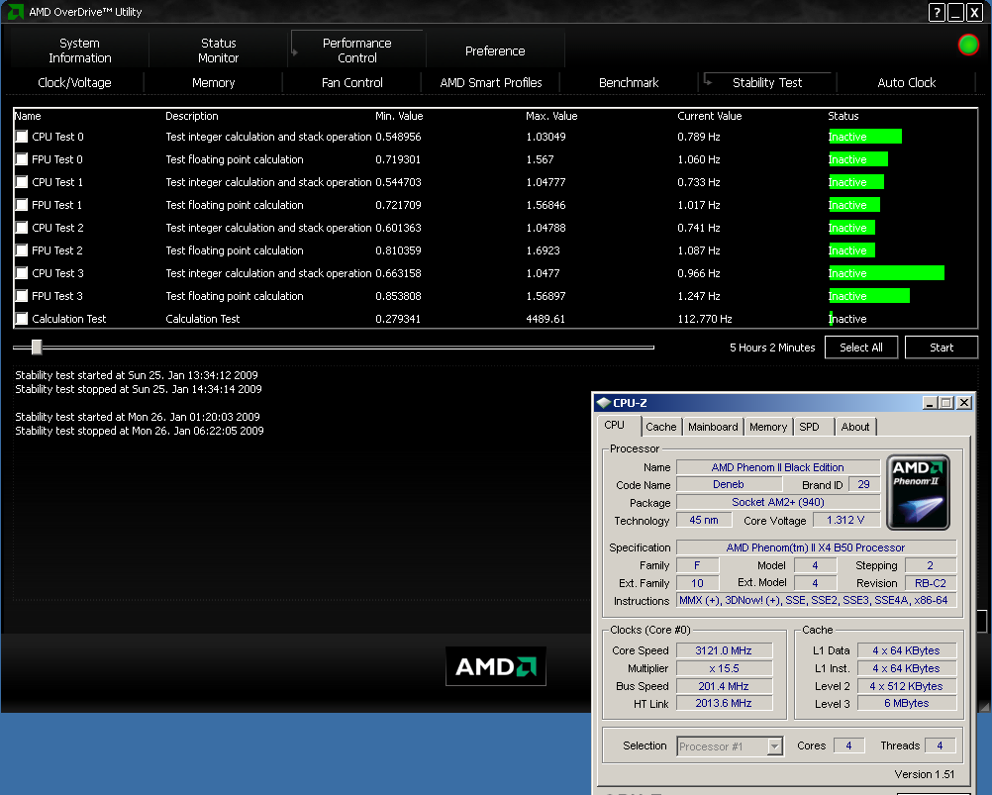
Task: Click the AMD Phenom II processor logo in CPU-Z
Action: (918, 492)
